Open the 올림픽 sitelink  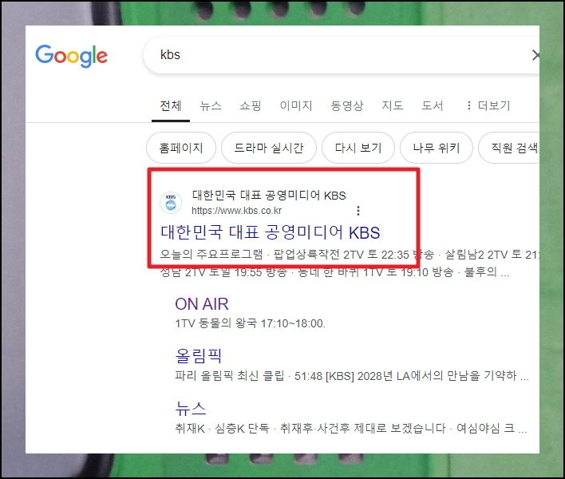click(198, 356)
